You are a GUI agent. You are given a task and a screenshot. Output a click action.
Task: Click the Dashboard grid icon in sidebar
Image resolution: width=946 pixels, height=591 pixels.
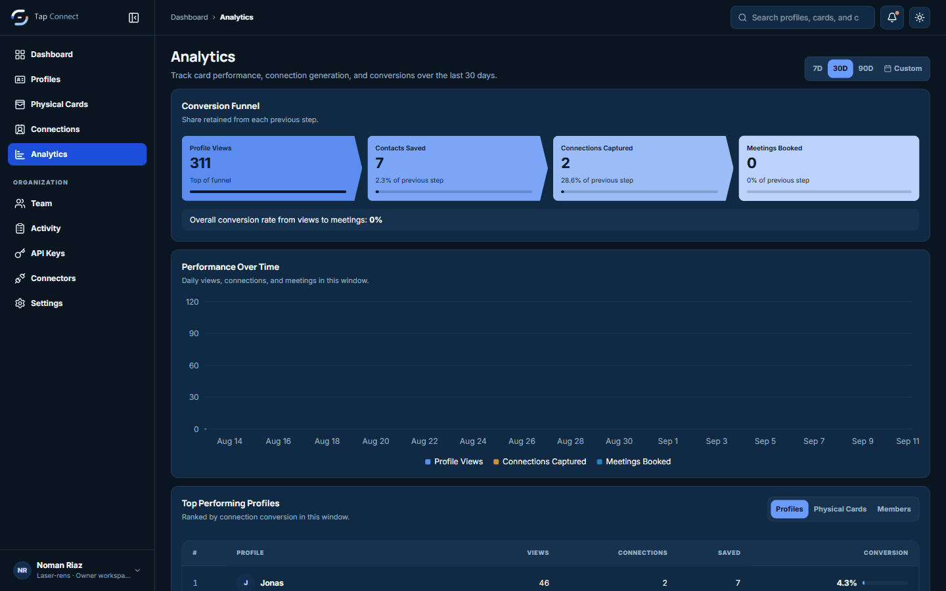(20, 55)
